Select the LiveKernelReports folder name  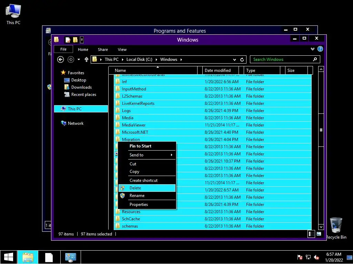coord(138,103)
